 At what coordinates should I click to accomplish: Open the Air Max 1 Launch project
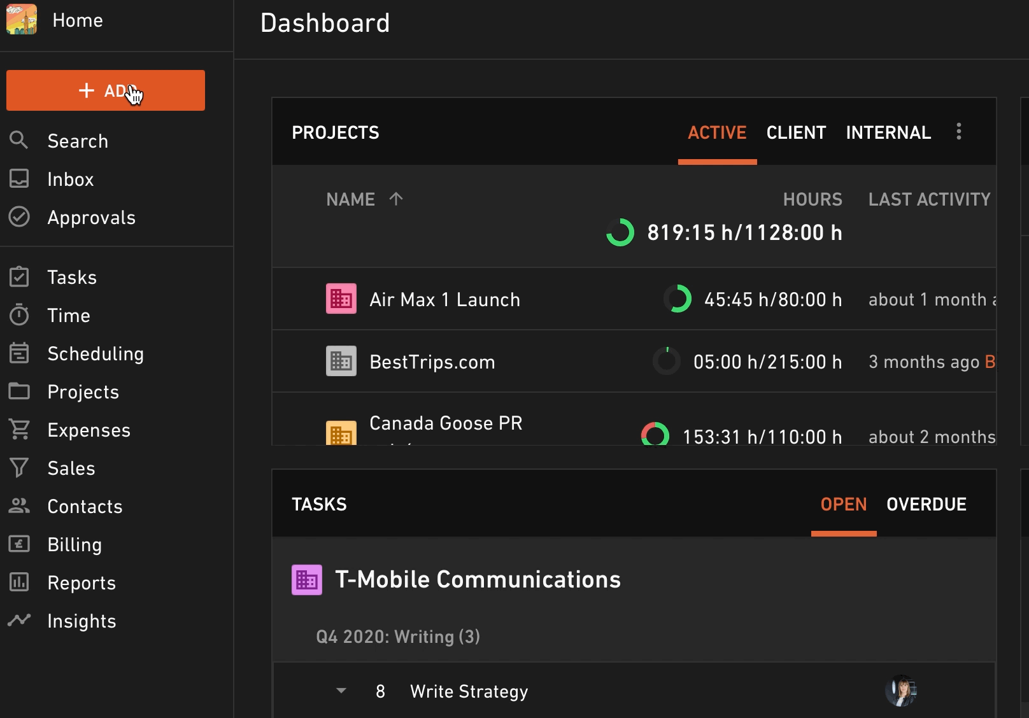click(444, 299)
